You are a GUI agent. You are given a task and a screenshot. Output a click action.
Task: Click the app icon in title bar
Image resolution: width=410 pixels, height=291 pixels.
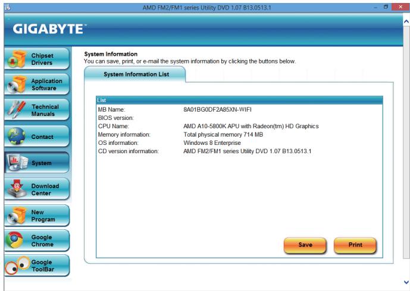click(8, 7)
